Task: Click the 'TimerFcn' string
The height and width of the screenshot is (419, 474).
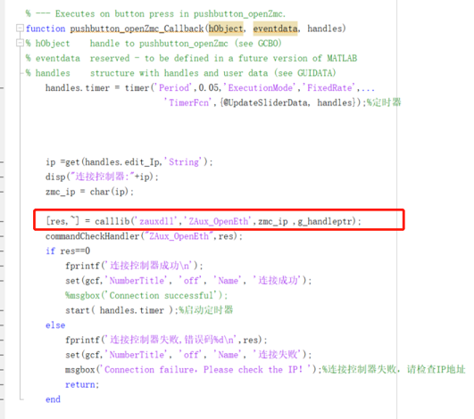Action: (188, 103)
